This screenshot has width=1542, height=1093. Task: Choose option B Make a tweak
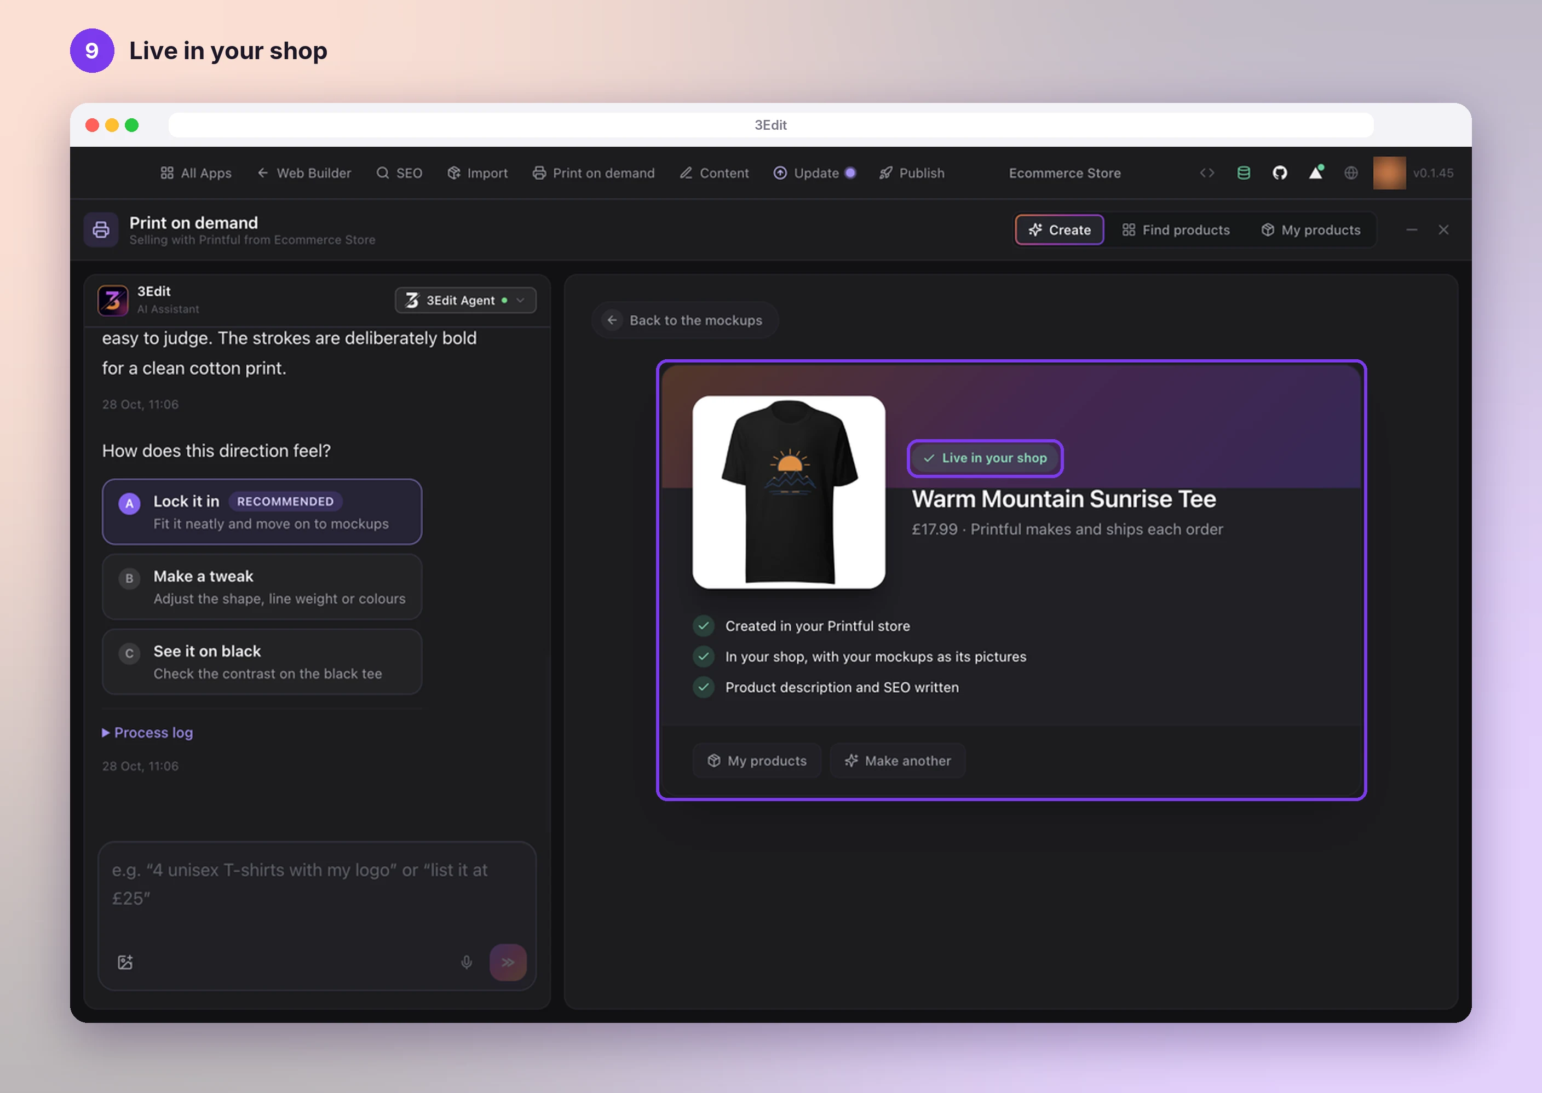point(262,586)
